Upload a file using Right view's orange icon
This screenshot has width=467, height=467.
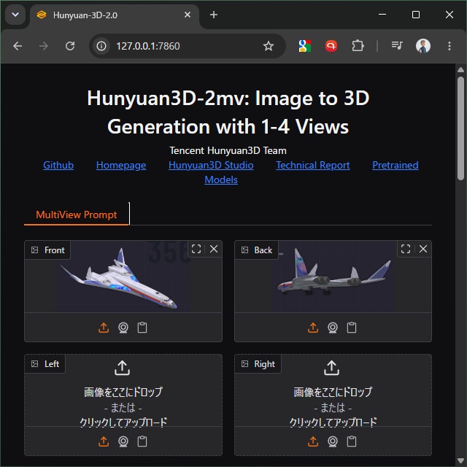point(313,441)
